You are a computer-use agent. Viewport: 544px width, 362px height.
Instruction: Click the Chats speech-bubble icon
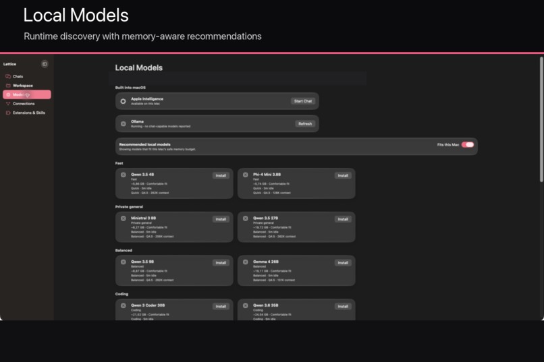8,76
